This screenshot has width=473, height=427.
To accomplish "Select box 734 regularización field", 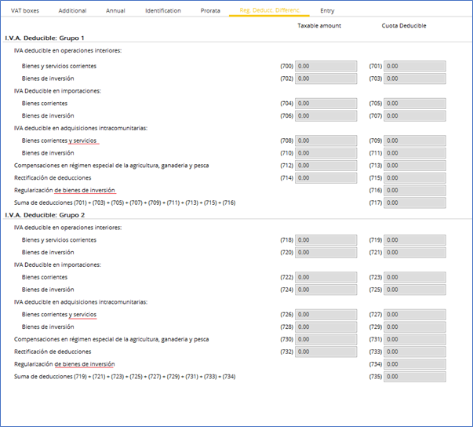I will click(415, 364).
